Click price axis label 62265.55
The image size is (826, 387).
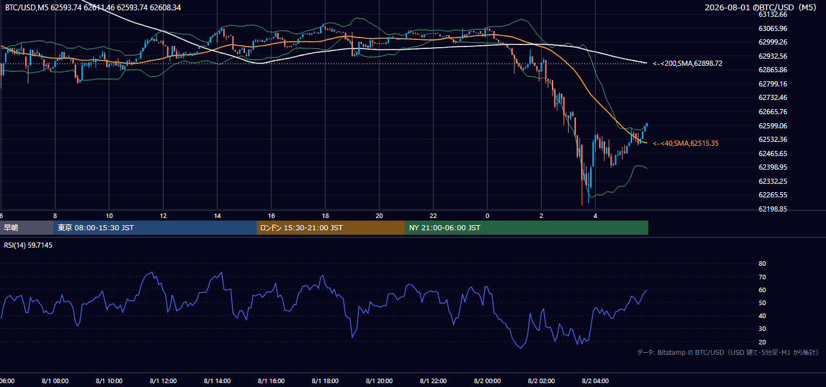pyautogui.click(x=772, y=195)
